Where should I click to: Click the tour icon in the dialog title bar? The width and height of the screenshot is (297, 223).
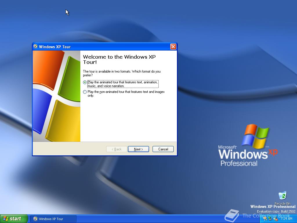click(35, 46)
